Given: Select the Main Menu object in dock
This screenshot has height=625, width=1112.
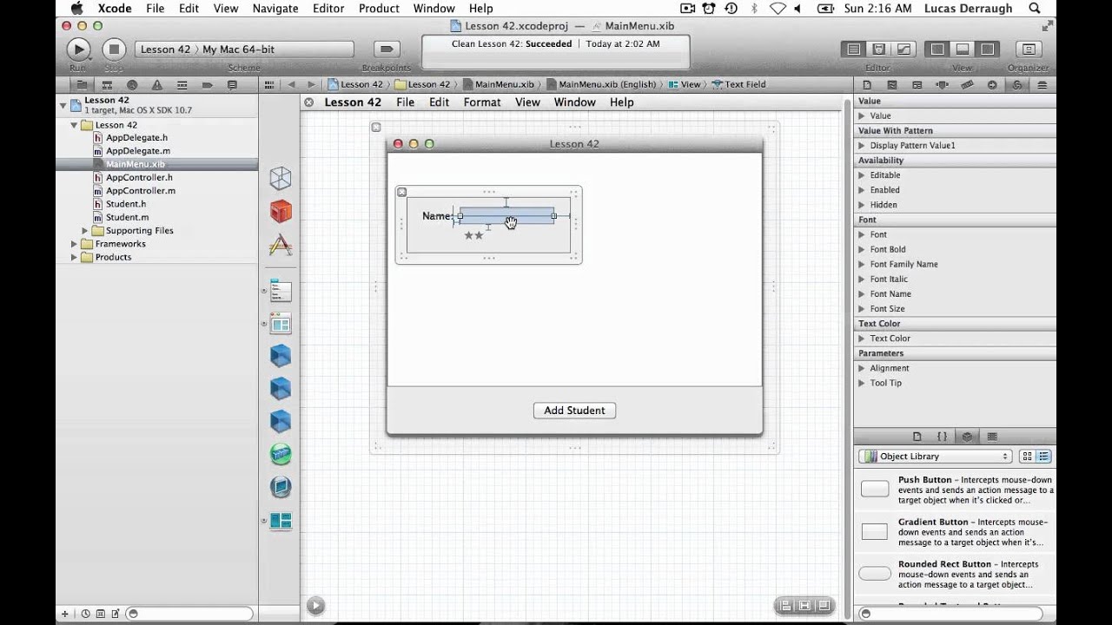Looking at the screenshot, I should click(280, 291).
